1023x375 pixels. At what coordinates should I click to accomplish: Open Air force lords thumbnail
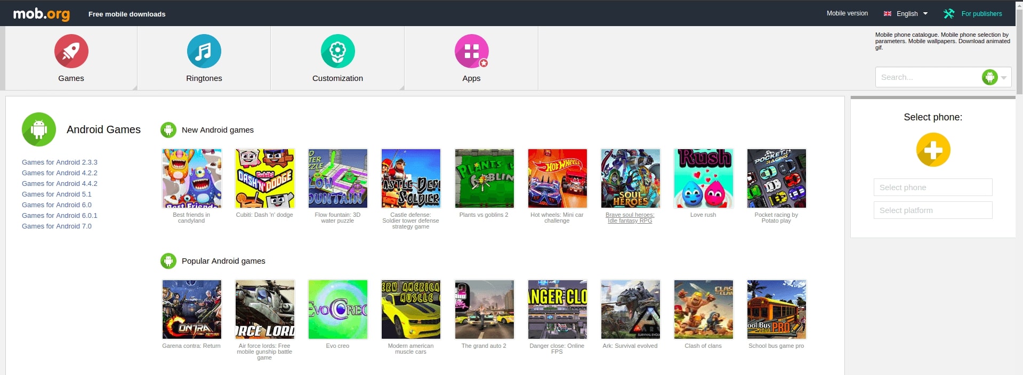tap(265, 309)
